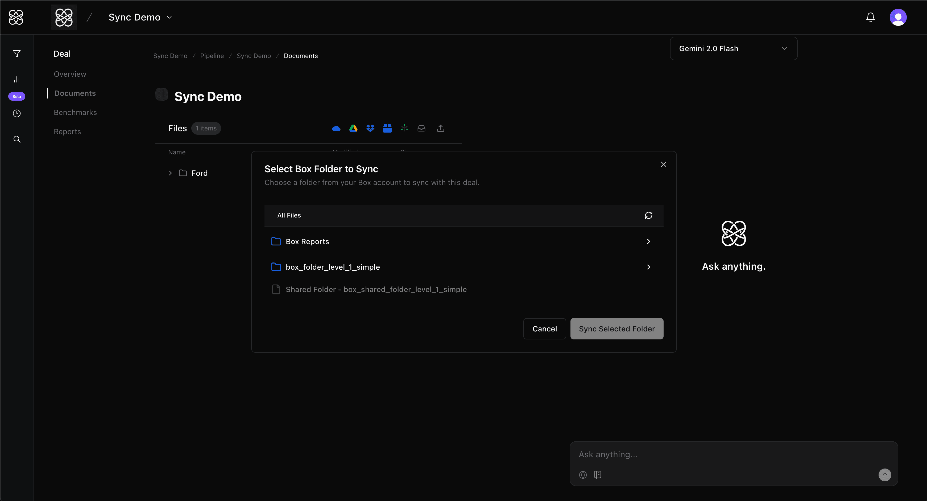Open the Gemini 2.0 Flash model dropdown
Image resolution: width=927 pixels, height=501 pixels.
tap(733, 49)
